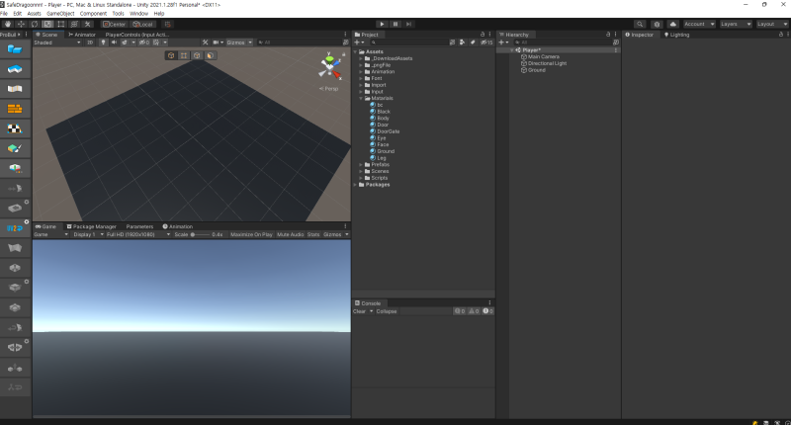Click the Project search field
The width and height of the screenshot is (791, 425).
click(x=408, y=42)
